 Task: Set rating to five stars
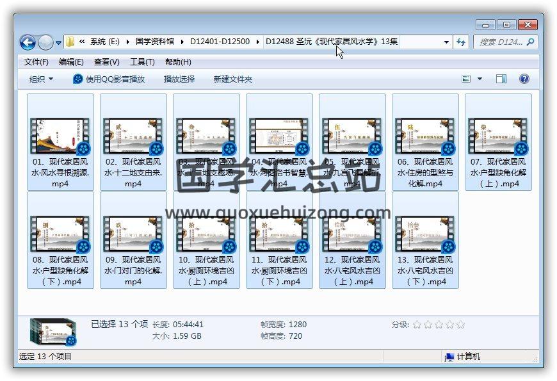pyautogui.click(x=461, y=325)
